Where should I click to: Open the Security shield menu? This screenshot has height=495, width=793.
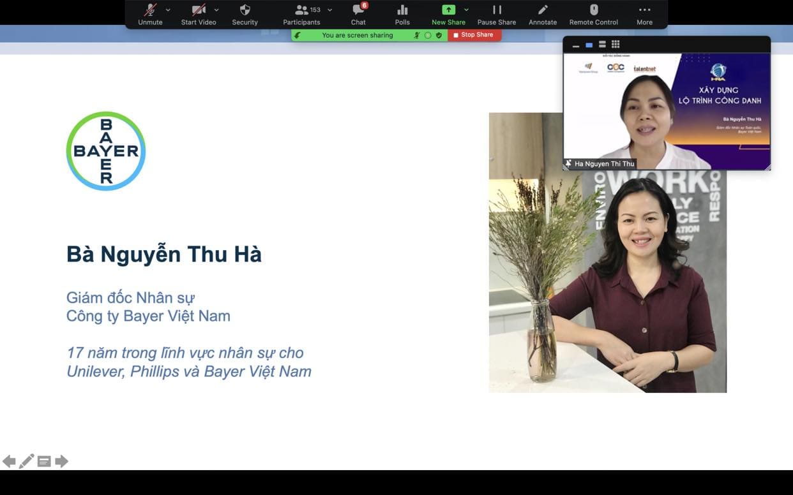(245, 15)
